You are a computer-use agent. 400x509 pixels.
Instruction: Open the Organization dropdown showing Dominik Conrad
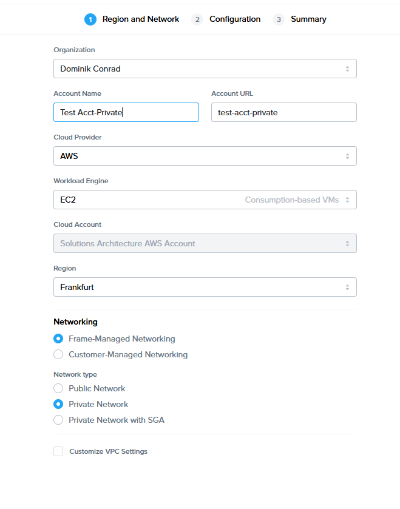click(x=200, y=69)
